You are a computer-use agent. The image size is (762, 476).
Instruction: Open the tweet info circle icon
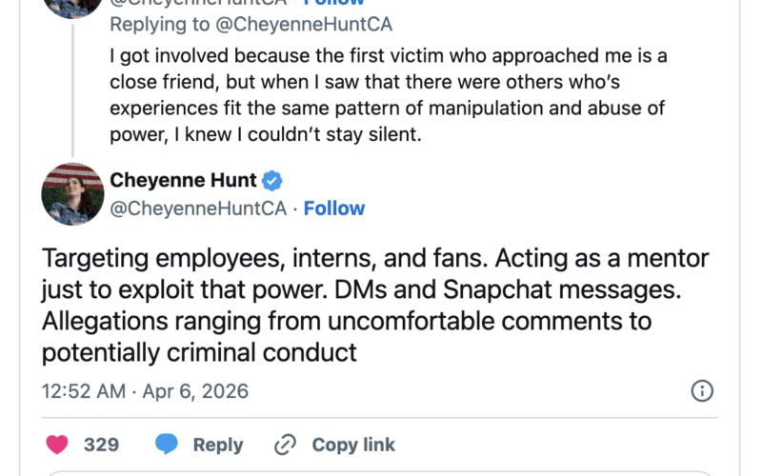coord(701,390)
